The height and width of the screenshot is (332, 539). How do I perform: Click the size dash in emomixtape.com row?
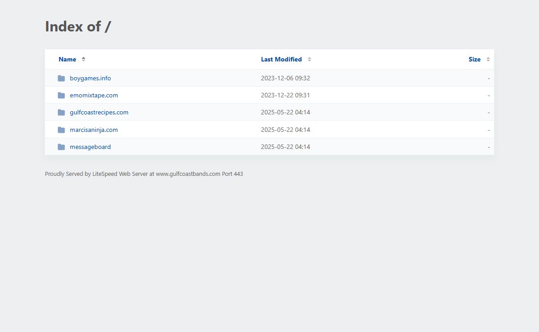(489, 95)
